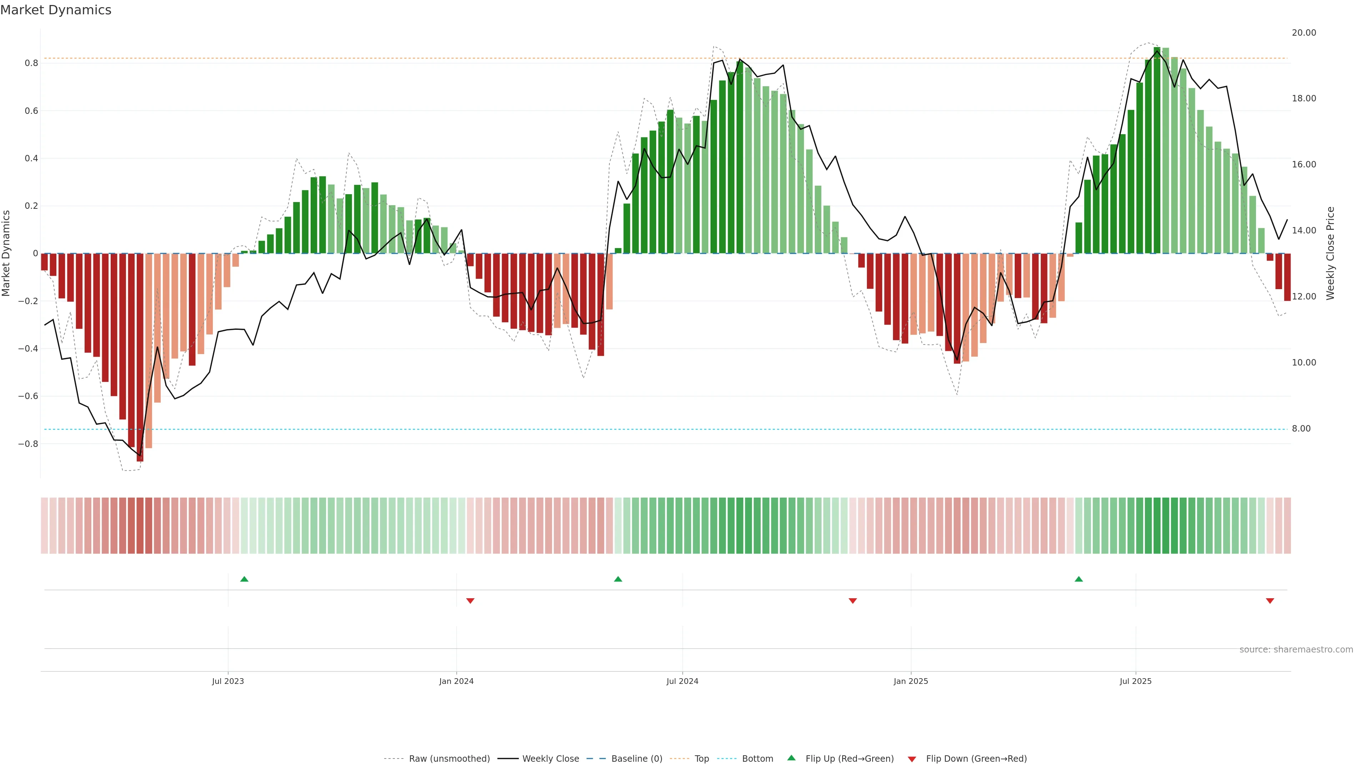Click the green flip-up triangle before Jul 2024
The image size is (1371, 771).
click(x=618, y=579)
